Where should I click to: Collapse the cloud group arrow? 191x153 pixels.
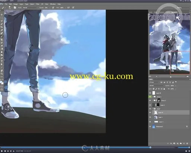point(153,109)
